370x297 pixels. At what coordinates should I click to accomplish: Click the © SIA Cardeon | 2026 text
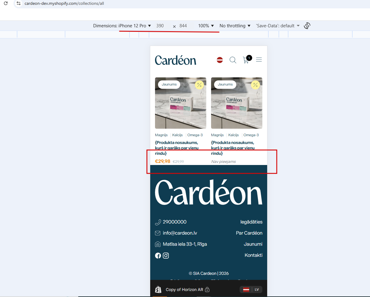point(209,273)
